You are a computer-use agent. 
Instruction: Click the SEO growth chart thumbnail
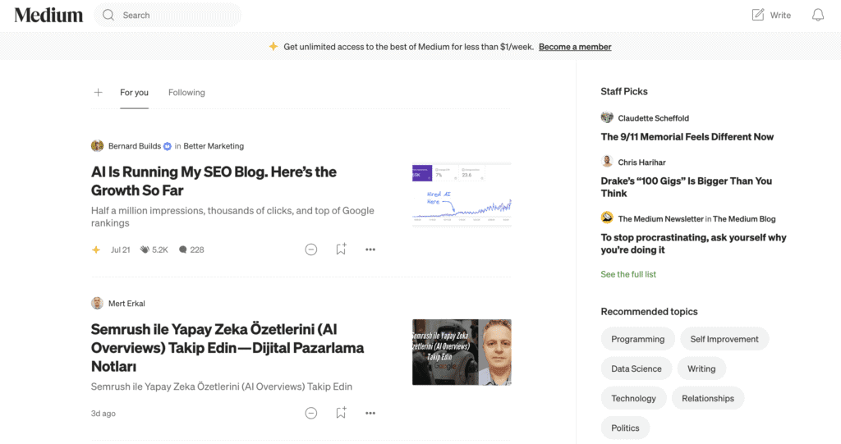[462, 195]
